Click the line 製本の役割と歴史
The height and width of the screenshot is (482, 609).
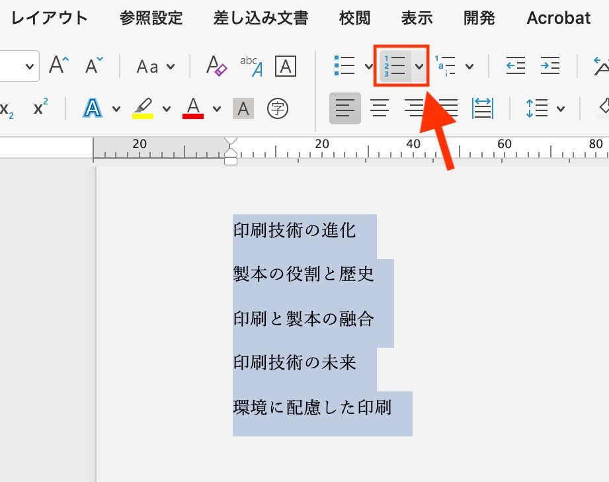click(x=304, y=274)
